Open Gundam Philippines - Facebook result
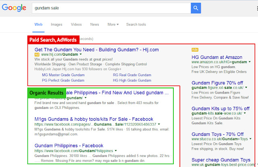This screenshot has height=167, width=258. [x=69, y=146]
